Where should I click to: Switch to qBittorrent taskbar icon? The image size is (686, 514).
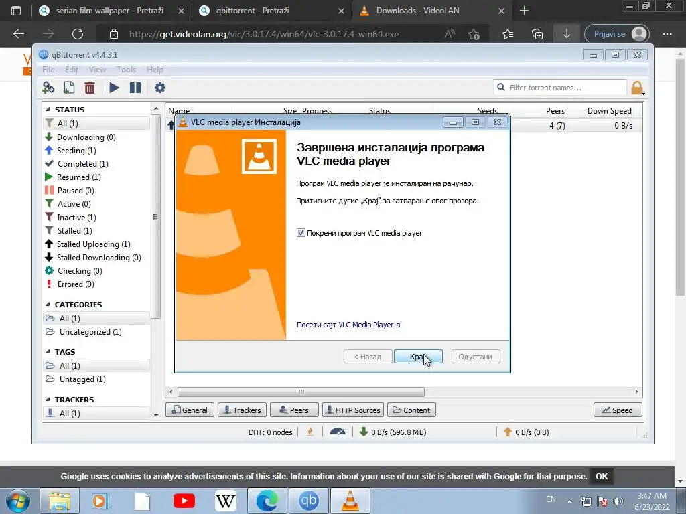[x=308, y=501]
